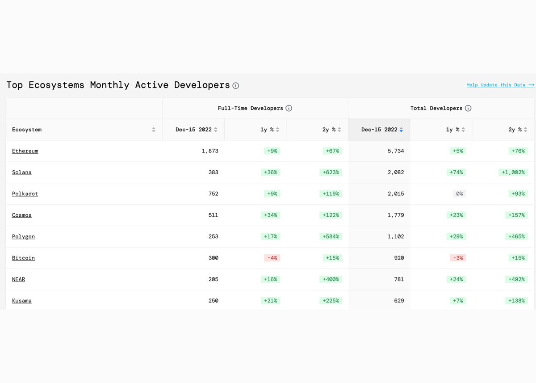Click Polygon total developers 1,102

tap(396, 237)
